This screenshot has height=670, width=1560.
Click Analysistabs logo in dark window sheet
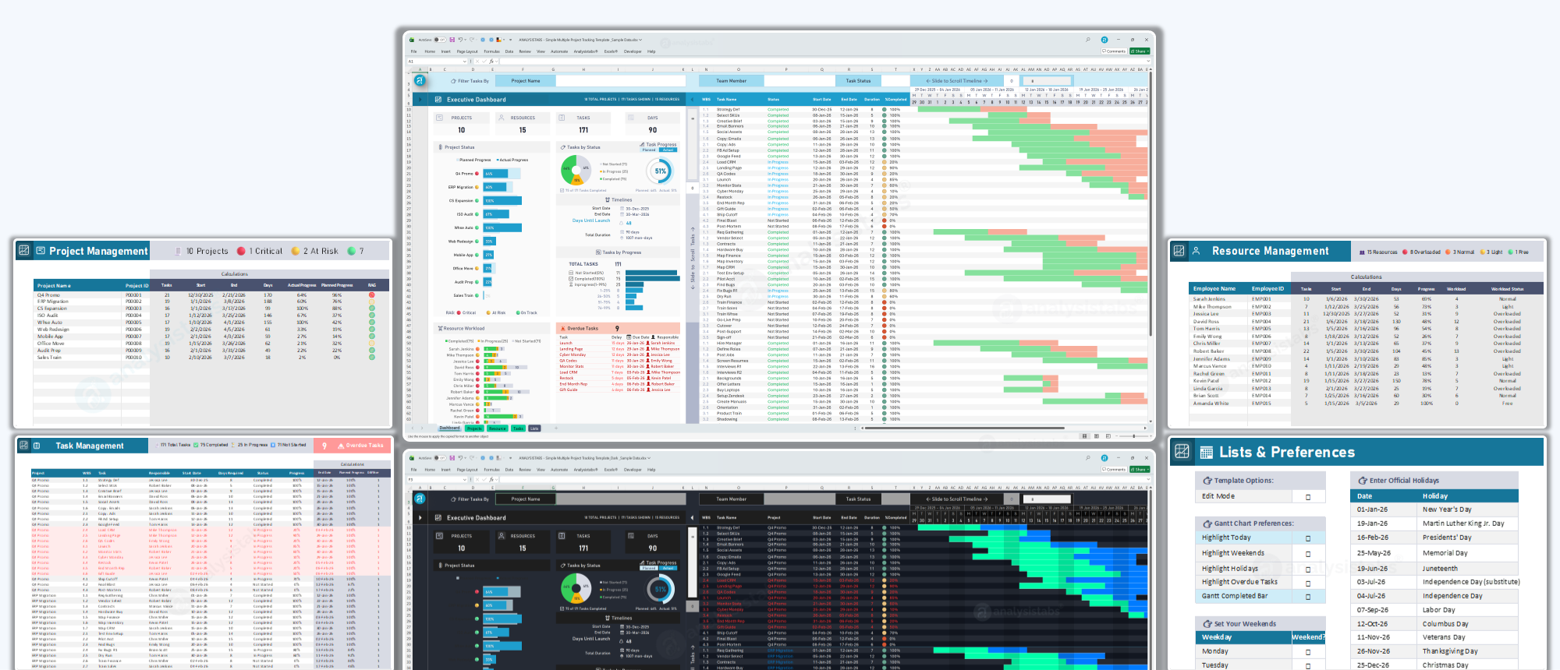tap(420, 499)
